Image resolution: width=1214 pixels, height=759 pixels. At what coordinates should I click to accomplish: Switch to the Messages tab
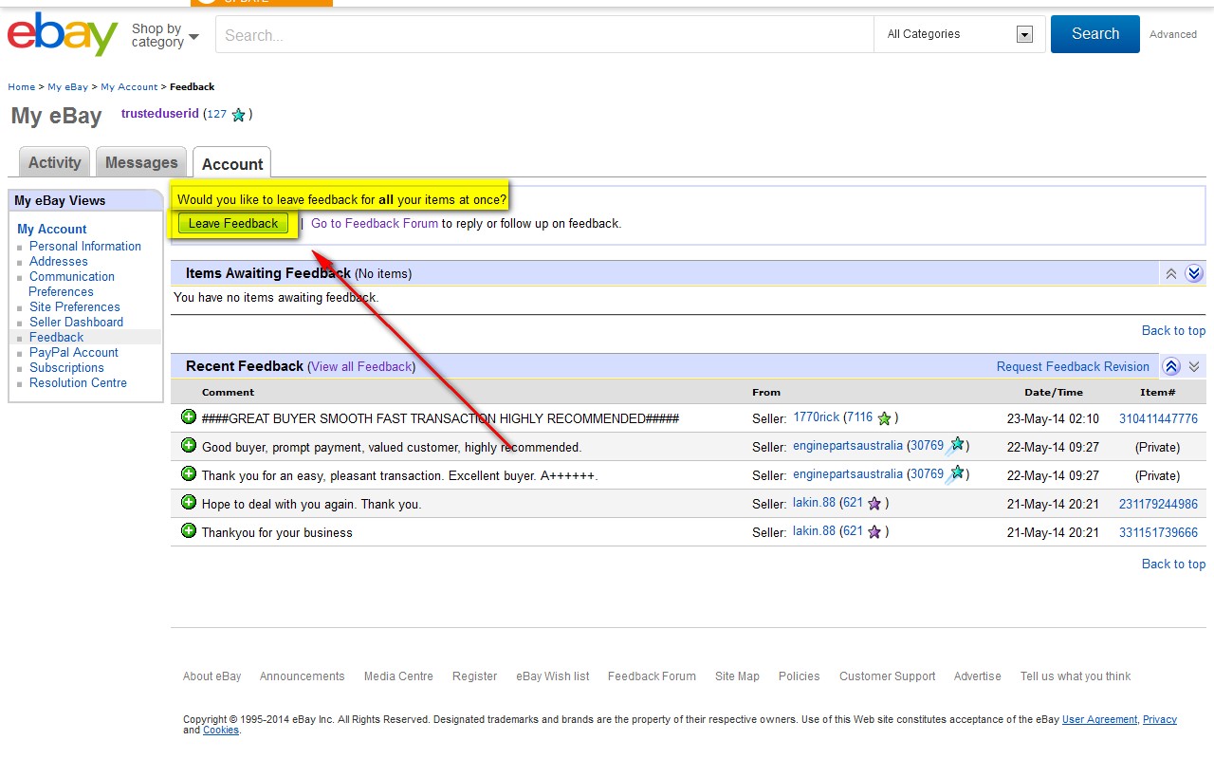pos(141,162)
